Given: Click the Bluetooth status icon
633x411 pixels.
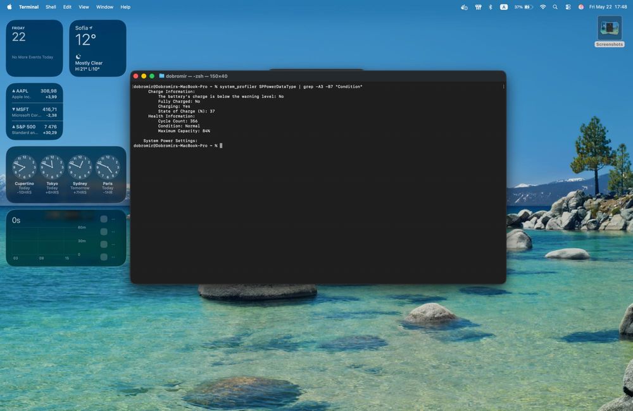Looking at the screenshot, I should tap(491, 7).
